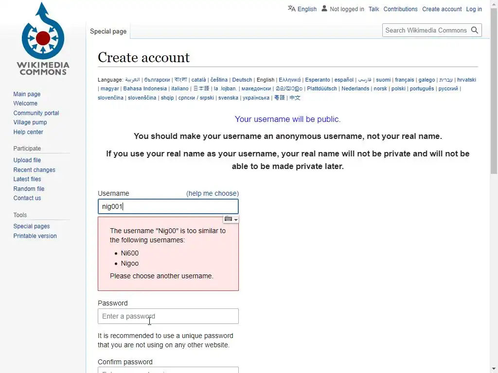Switch language to македонски
Viewport: 498px width, 373px height.
(x=256, y=88)
